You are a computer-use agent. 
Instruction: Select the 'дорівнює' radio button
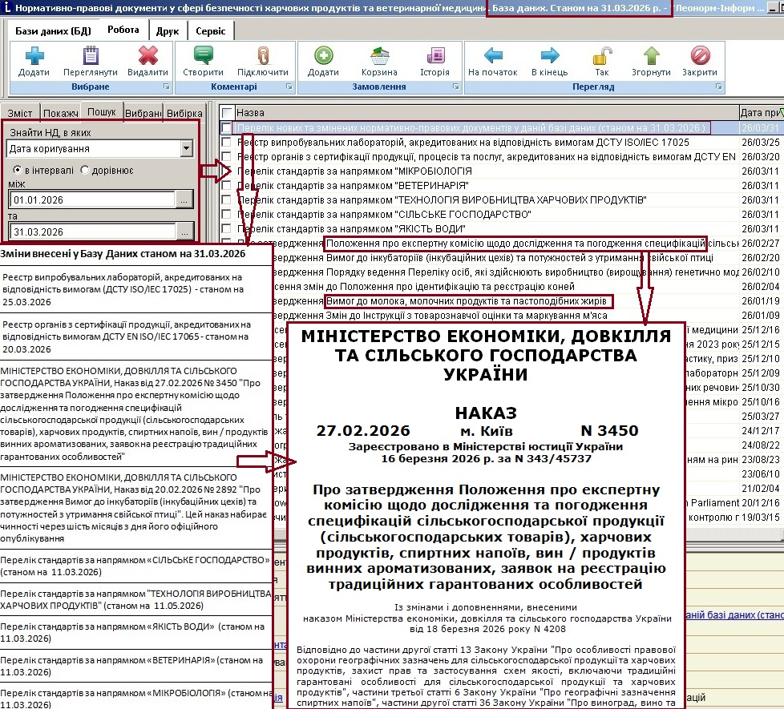click(85, 171)
